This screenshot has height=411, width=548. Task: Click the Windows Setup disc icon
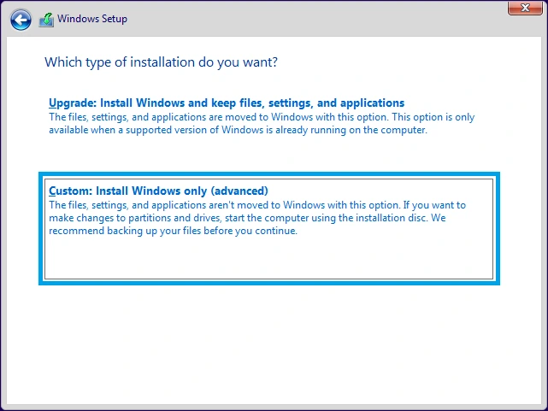pyautogui.click(x=46, y=19)
